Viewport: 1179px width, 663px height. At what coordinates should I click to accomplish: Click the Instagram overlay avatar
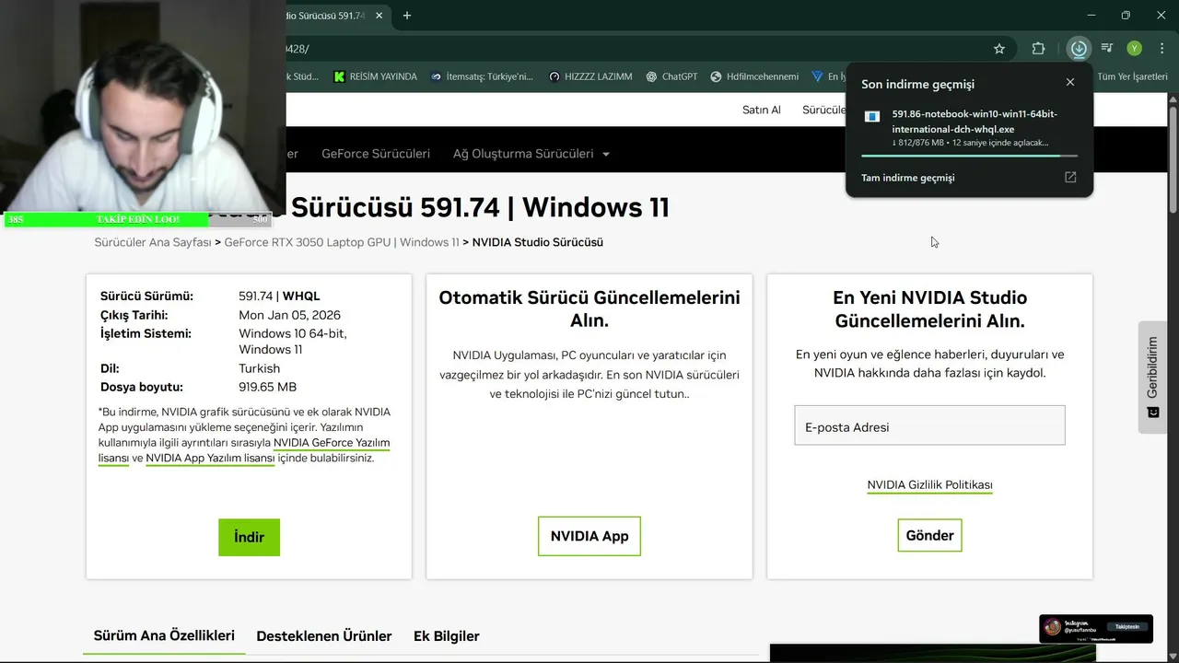[x=1052, y=627]
